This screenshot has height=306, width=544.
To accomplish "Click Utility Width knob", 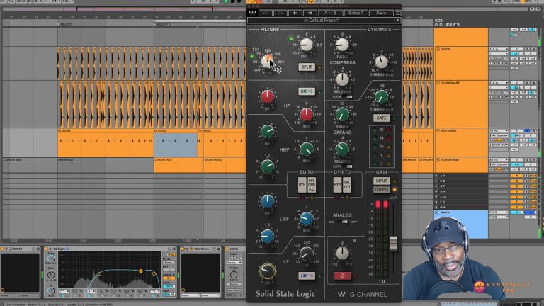I will [x=234, y=274].
